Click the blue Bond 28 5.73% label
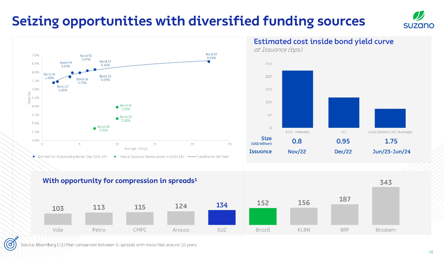444x259 pixels. (x=82, y=81)
